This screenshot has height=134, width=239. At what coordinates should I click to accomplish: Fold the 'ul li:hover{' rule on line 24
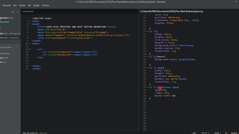148,57
